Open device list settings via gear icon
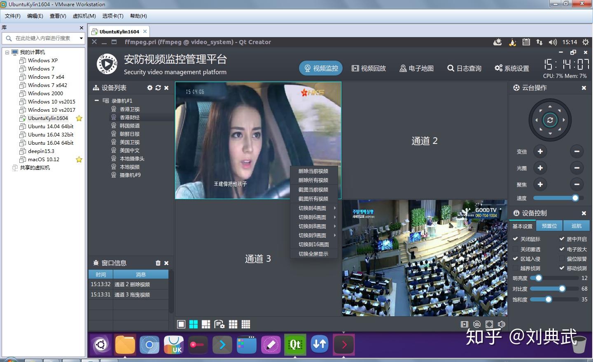593x362 pixels. pos(150,87)
